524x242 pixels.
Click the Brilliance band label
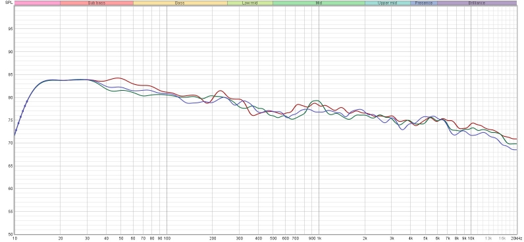click(x=477, y=3)
